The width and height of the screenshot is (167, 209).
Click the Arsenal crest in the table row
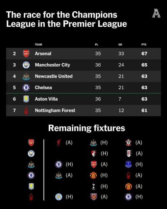pyautogui.click(x=26, y=54)
